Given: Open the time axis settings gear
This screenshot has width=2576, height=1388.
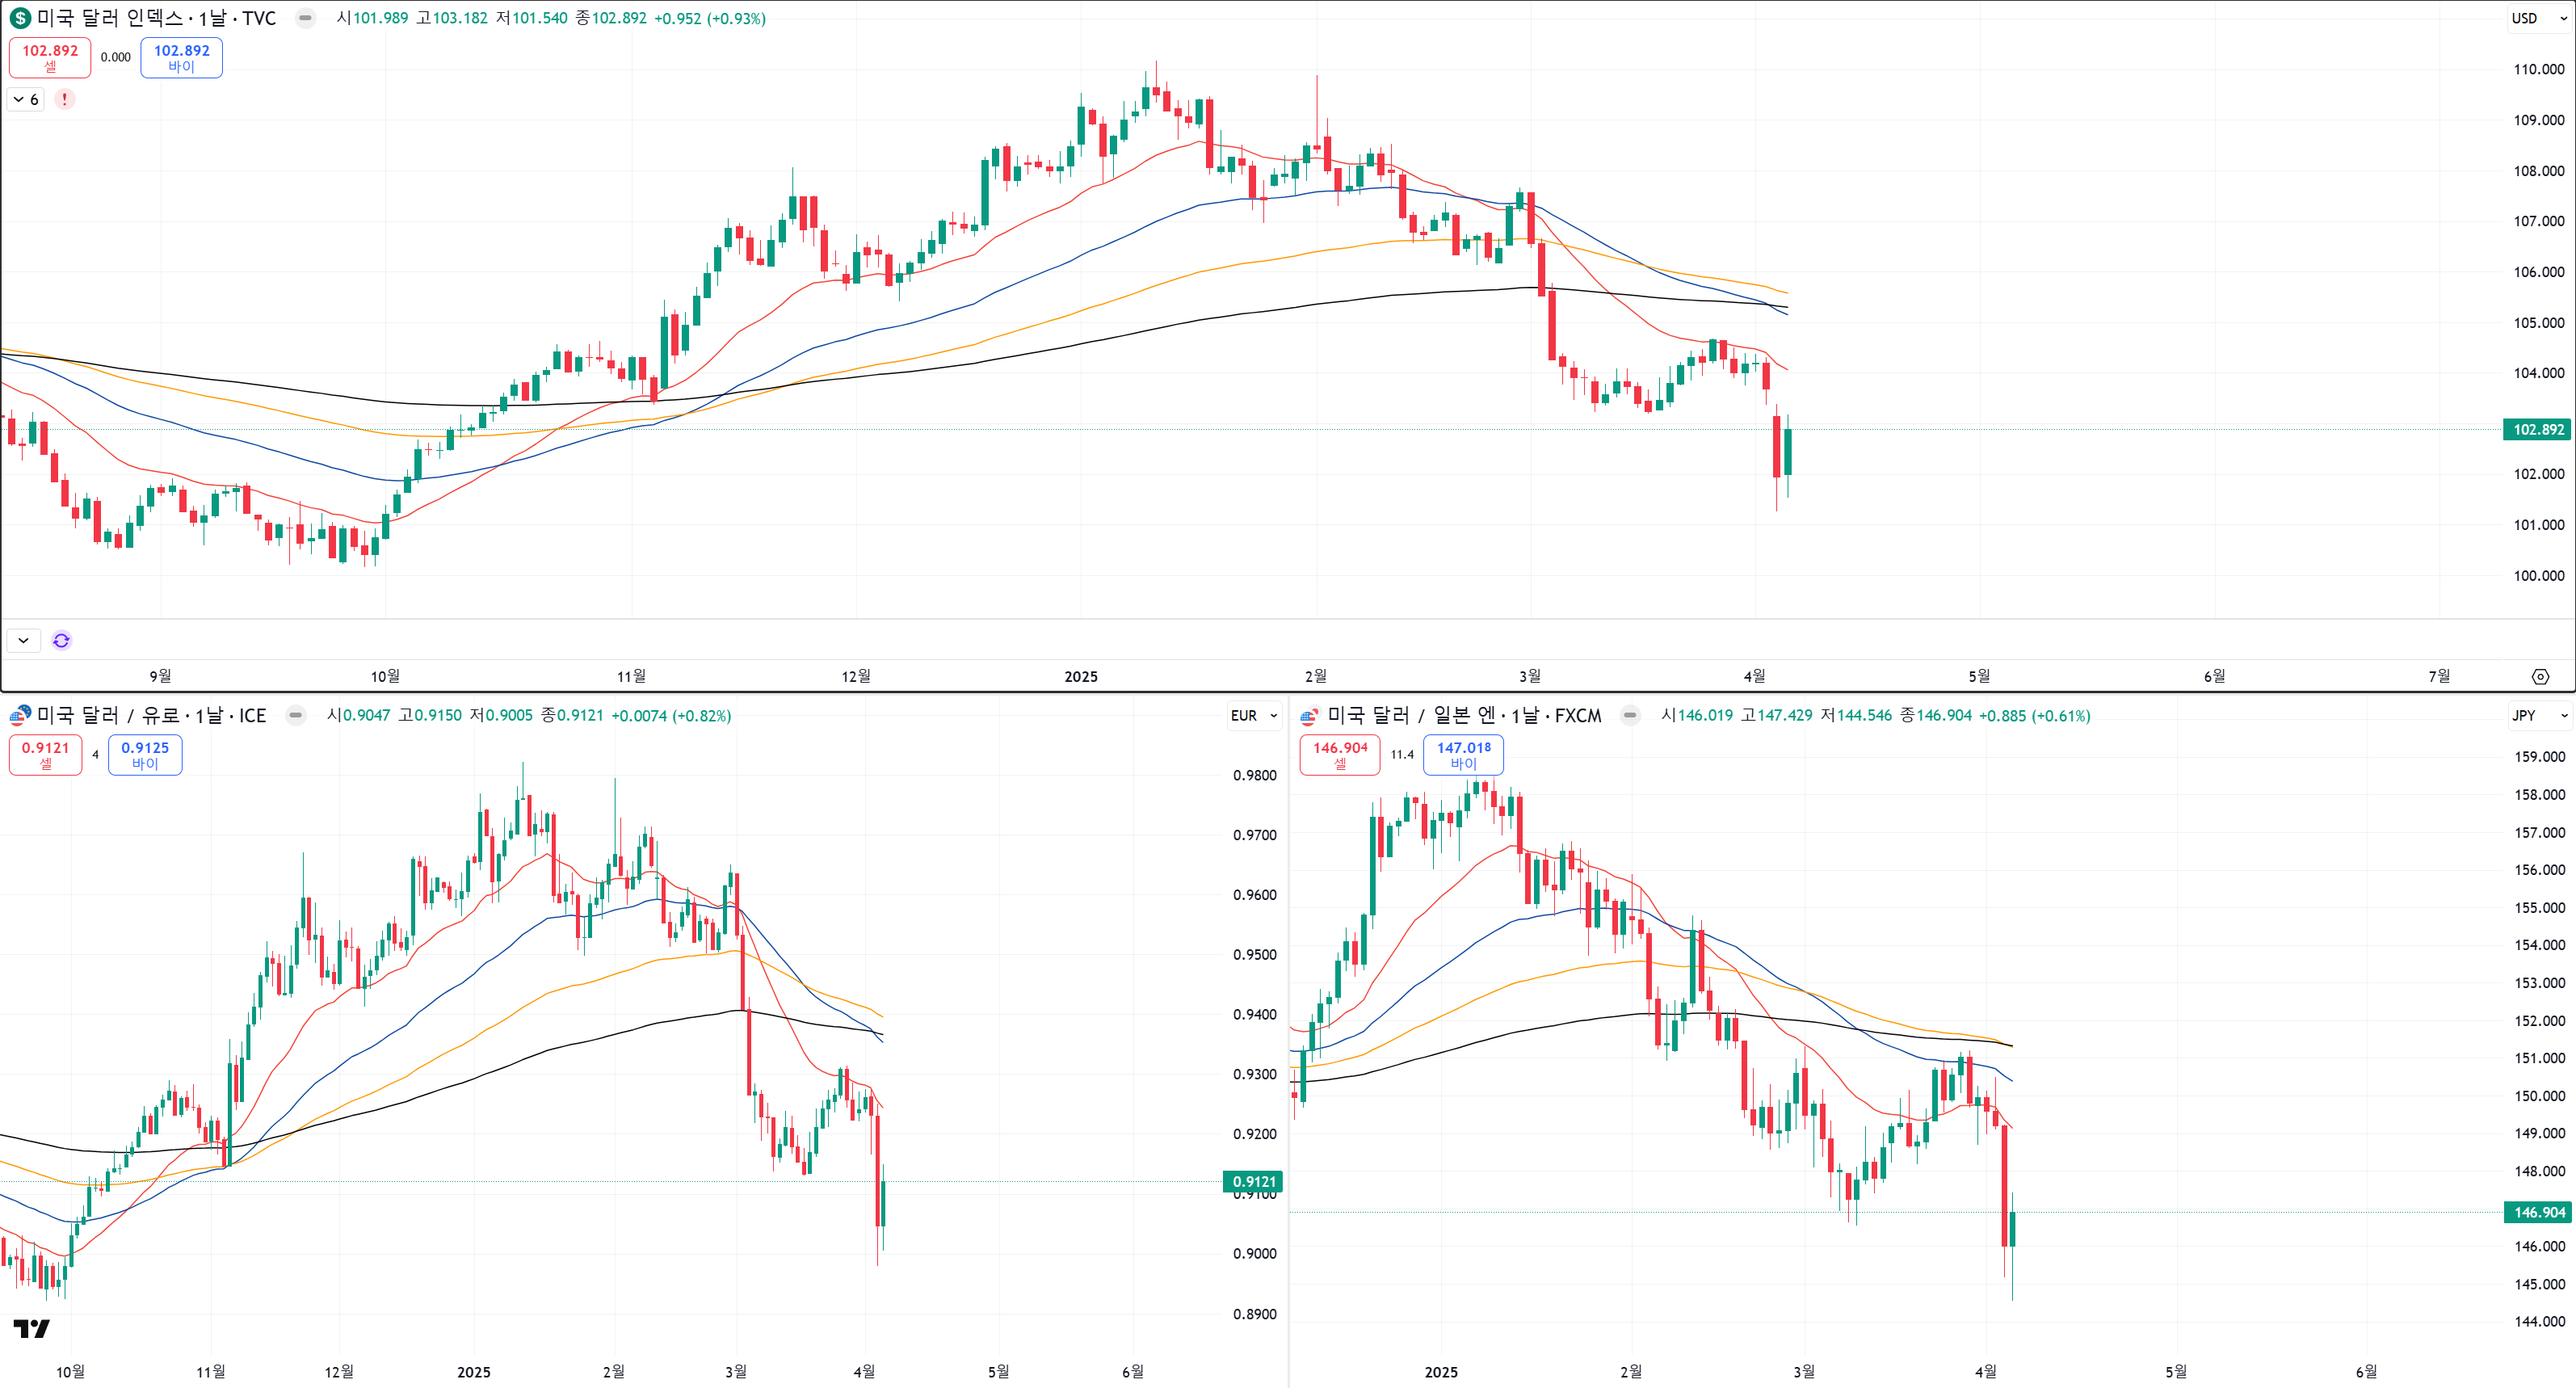Looking at the screenshot, I should pos(2540,677).
